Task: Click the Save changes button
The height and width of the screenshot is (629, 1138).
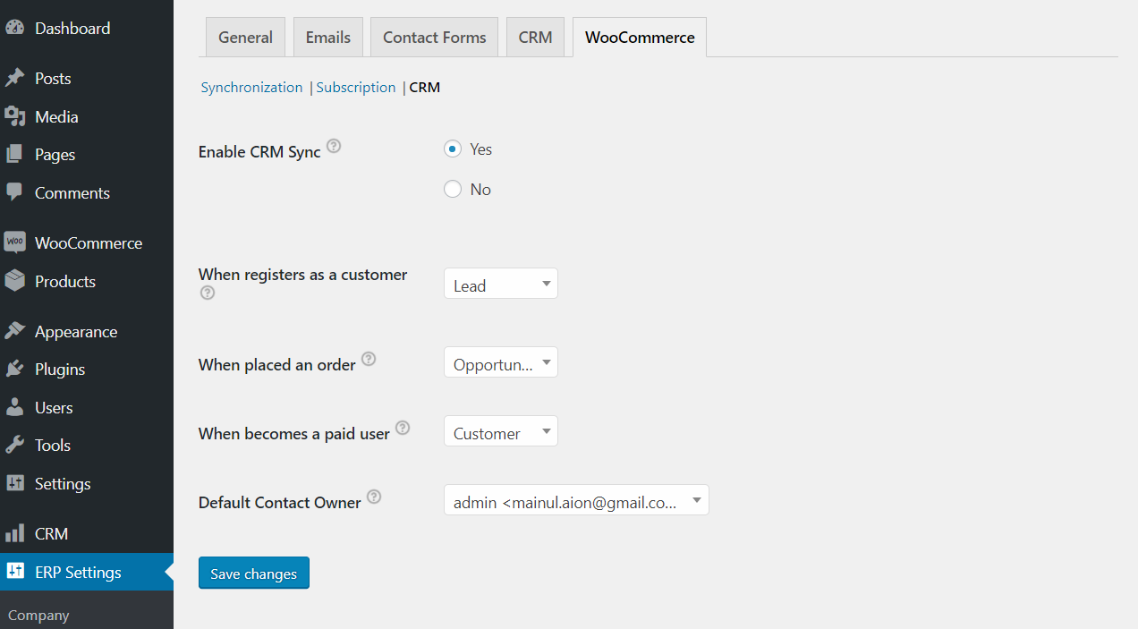Action: pyautogui.click(x=253, y=574)
